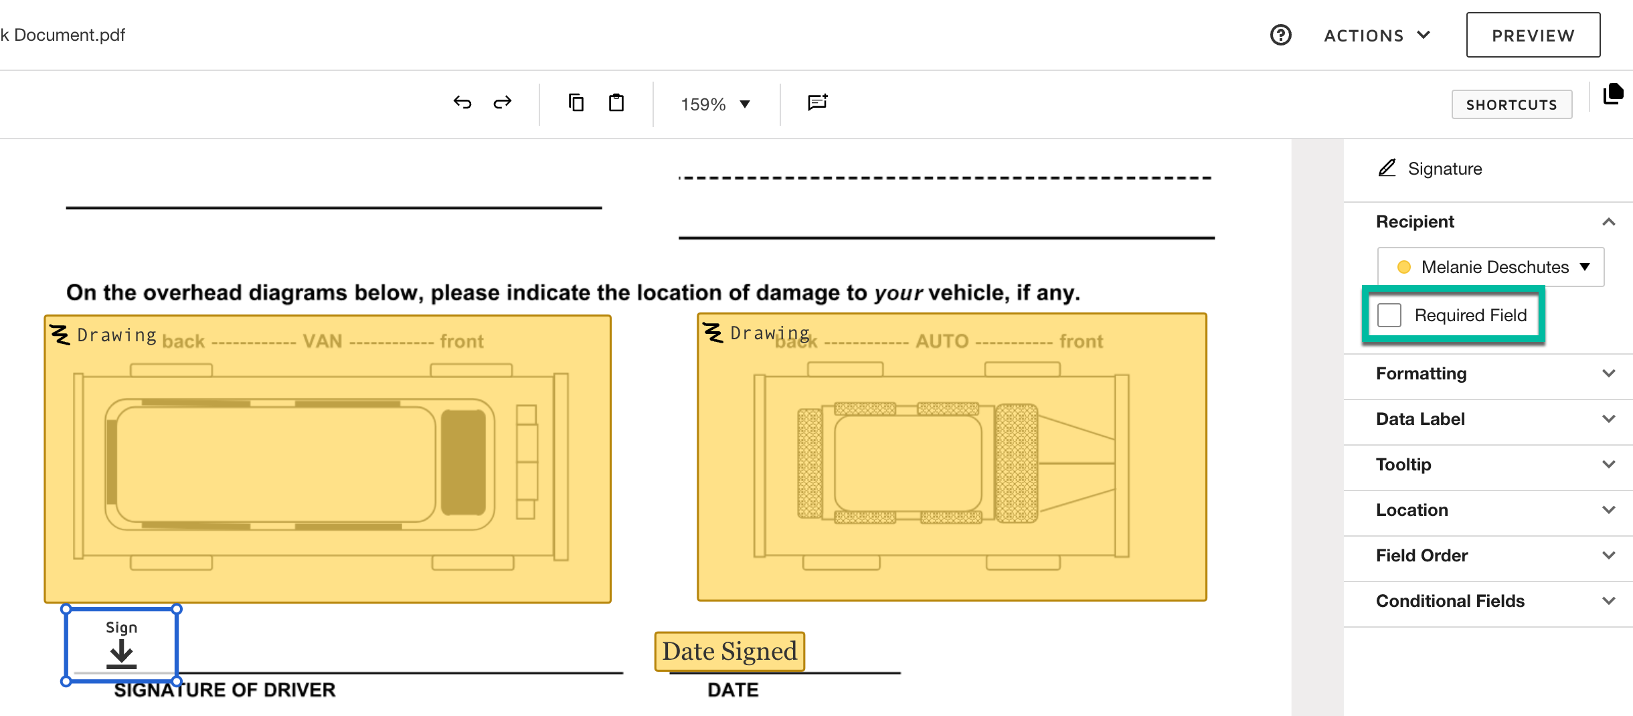Click the pages icon beside Shortcuts

tap(1613, 94)
